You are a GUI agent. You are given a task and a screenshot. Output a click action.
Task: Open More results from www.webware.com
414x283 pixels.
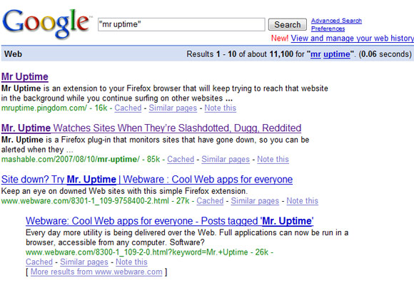pyautogui.click(x=96, y=272)
